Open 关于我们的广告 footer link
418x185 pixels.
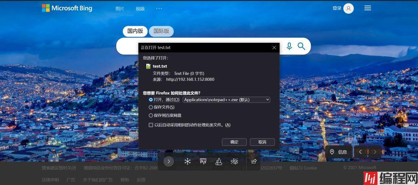coord(97,180)
